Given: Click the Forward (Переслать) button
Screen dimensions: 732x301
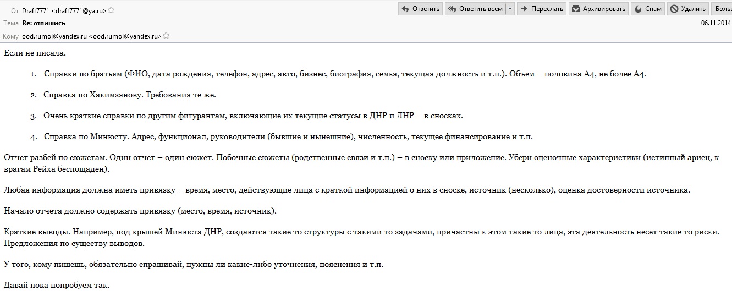Looking at the screenshot, I should 541,9.
